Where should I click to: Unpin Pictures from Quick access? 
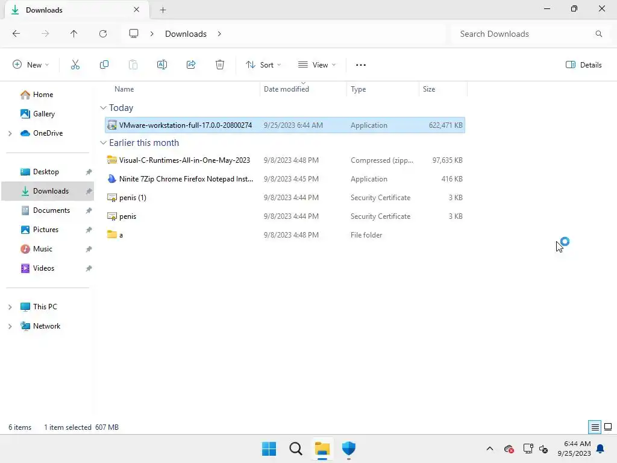coord(89,230)
